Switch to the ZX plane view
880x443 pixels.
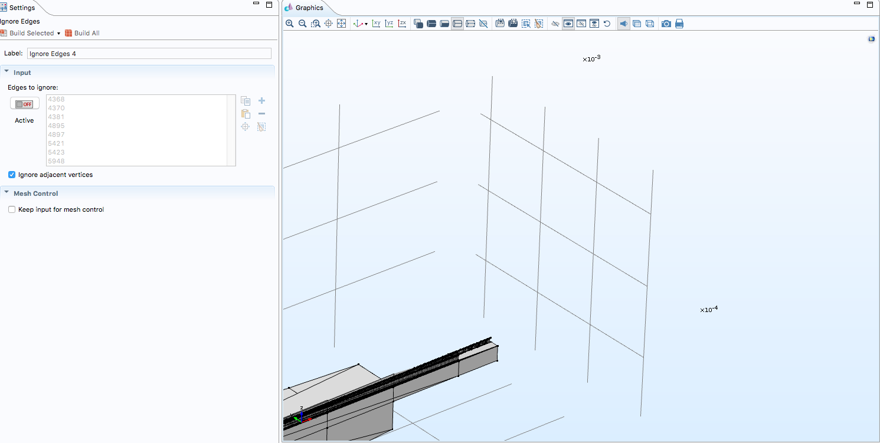tap(402, 24)
